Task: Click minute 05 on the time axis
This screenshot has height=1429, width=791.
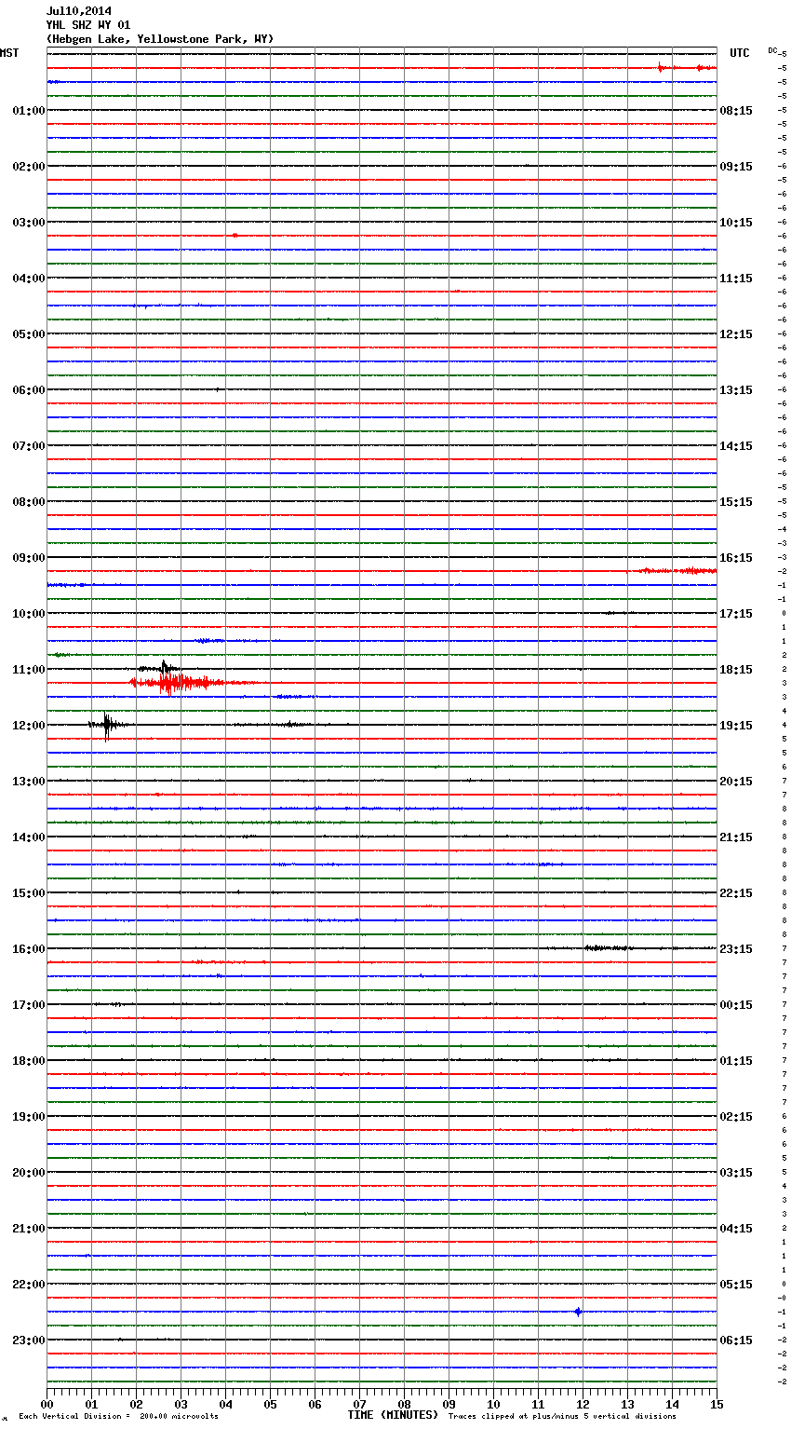Action: coord(270,1404)
